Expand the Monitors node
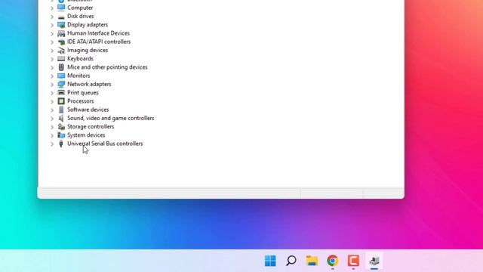The image size is (483, 272). pos(52,76)
